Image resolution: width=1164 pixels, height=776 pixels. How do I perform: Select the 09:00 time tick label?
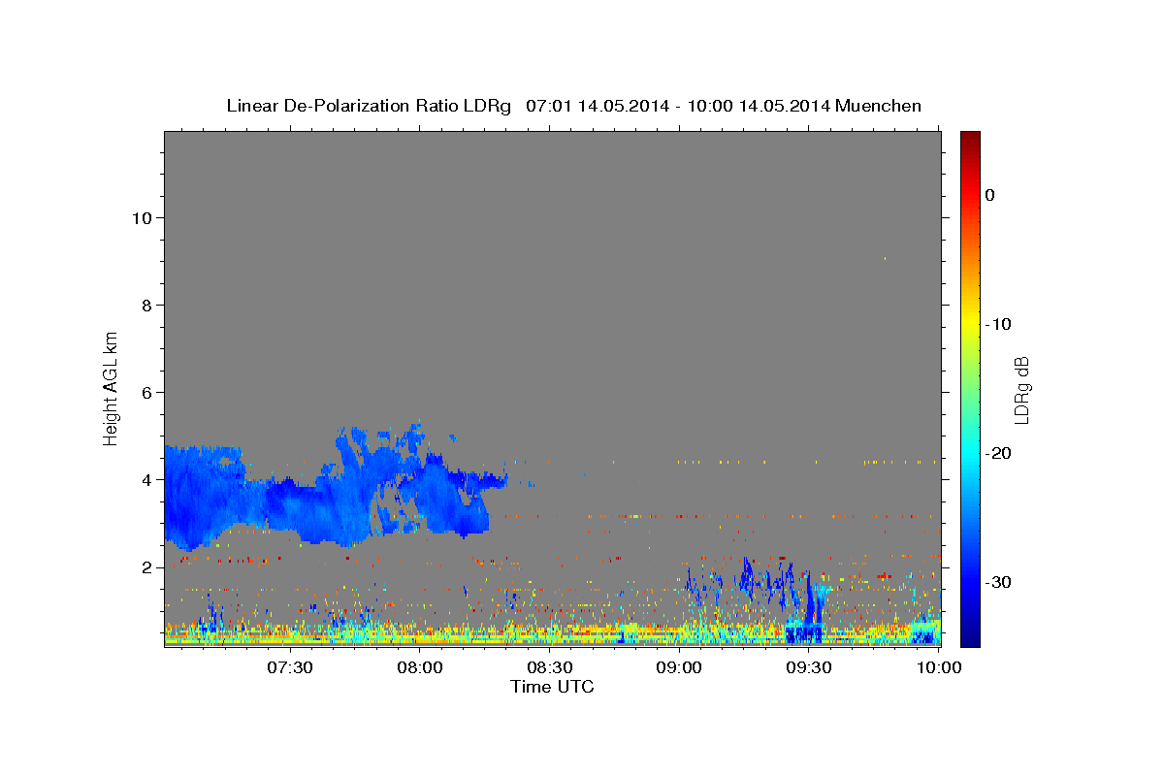tap(679, 668)
